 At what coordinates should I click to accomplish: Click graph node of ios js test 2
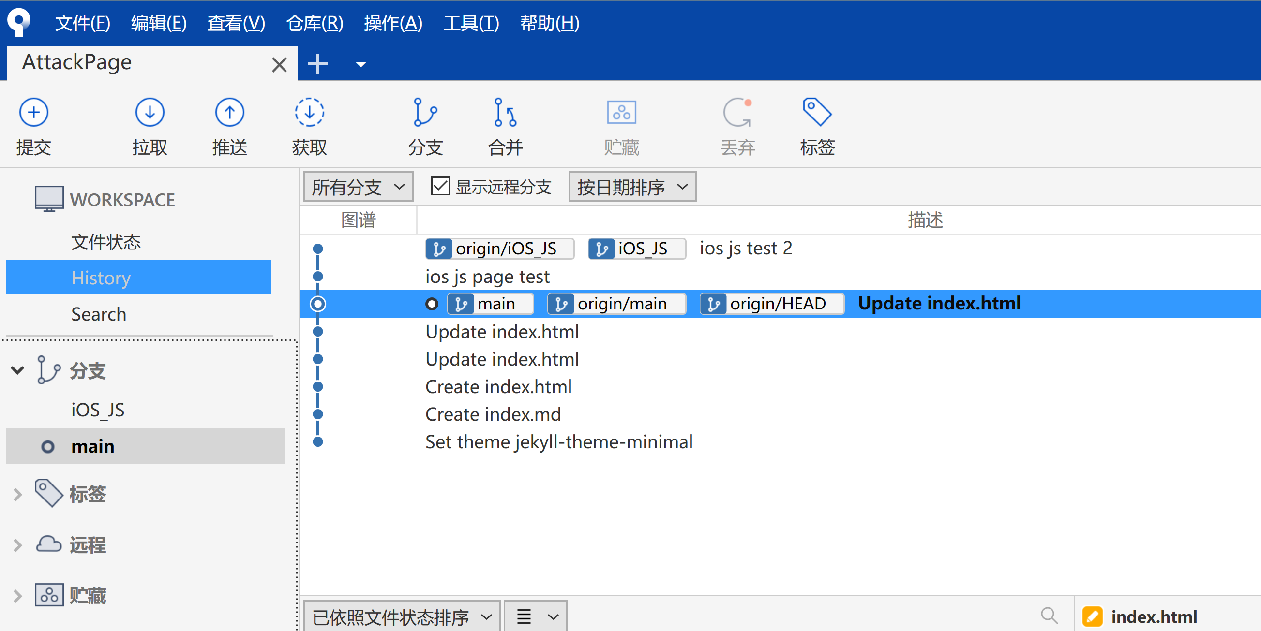click(x=318, y=249)
